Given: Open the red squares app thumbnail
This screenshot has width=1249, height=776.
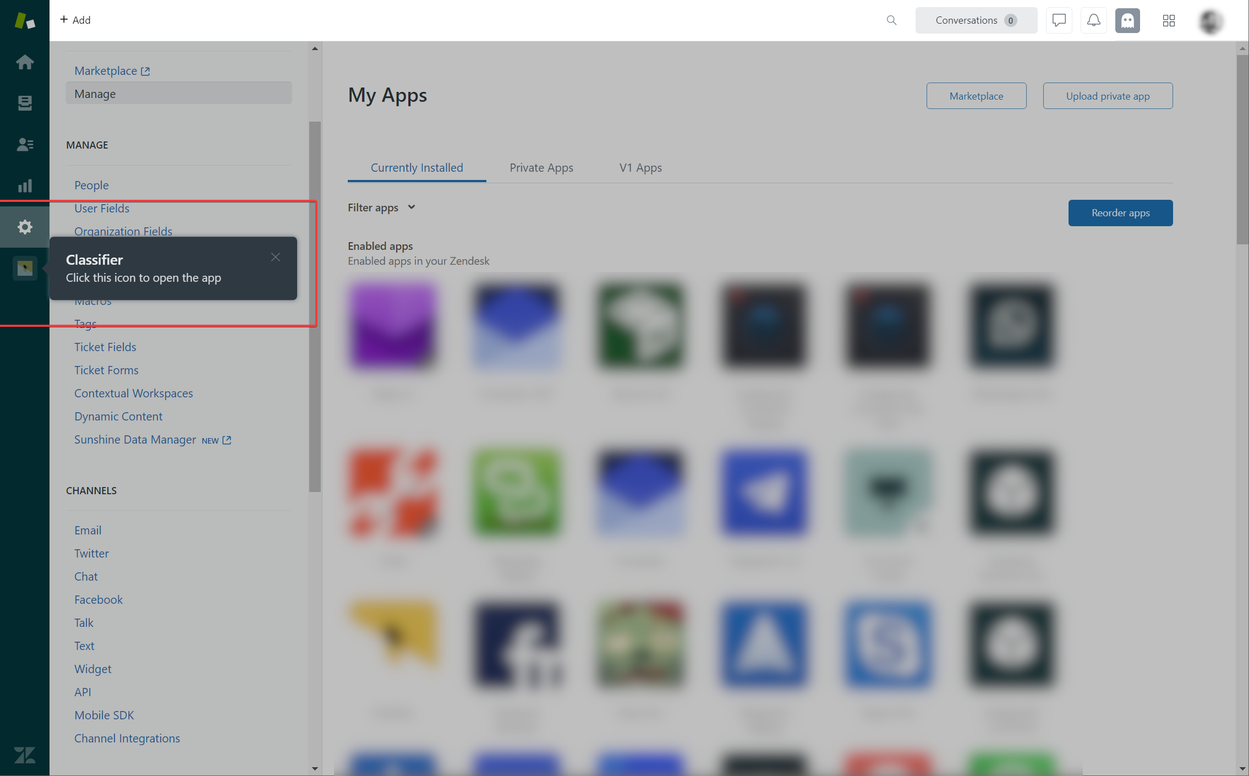Looking at the screenshot, I should tap(392, 492).
